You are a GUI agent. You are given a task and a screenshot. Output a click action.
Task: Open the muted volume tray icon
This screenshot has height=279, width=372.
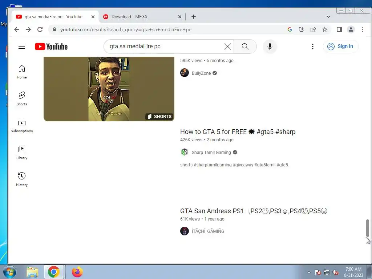pyautogui.click(x=335, y=272)
